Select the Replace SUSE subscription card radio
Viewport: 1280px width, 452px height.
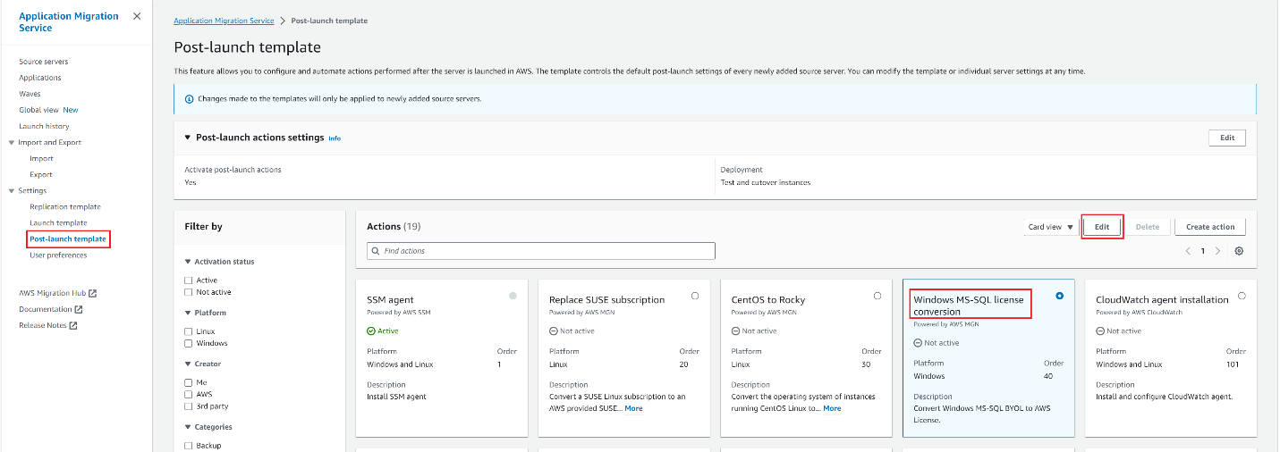tap(695, 296)
